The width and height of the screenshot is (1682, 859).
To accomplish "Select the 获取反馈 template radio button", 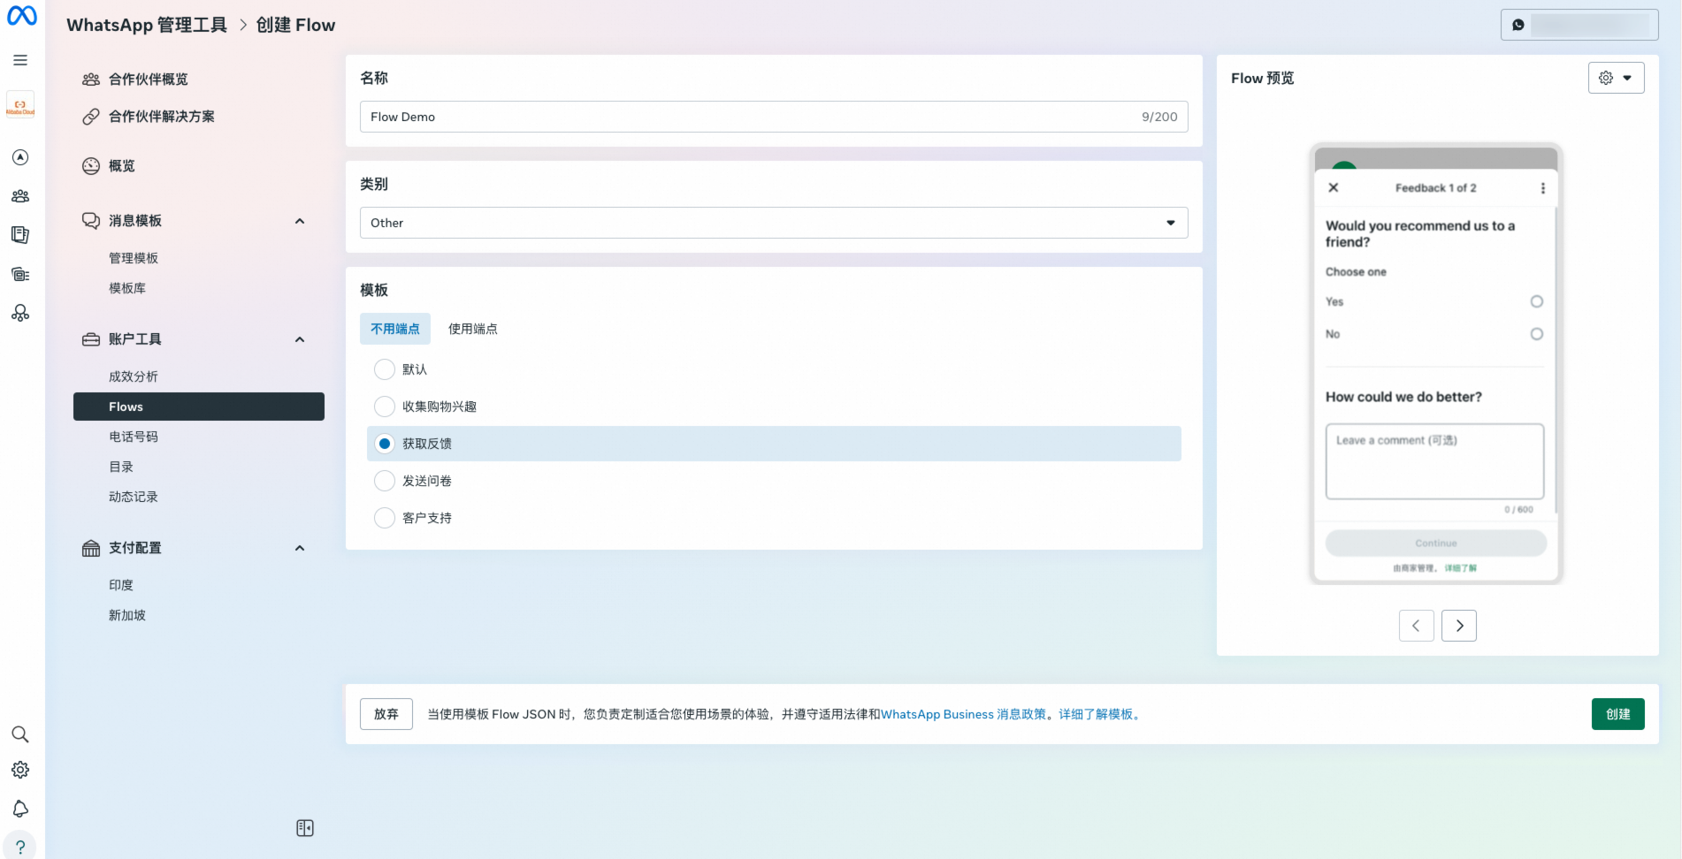I will point(385,444).
